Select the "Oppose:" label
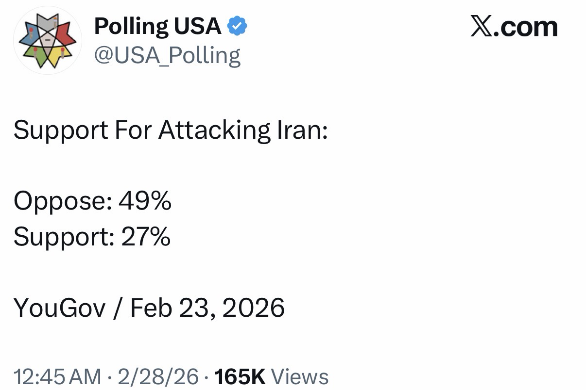 click(x=60, y=201)
